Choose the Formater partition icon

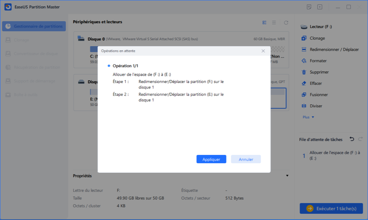click(304, 61)
